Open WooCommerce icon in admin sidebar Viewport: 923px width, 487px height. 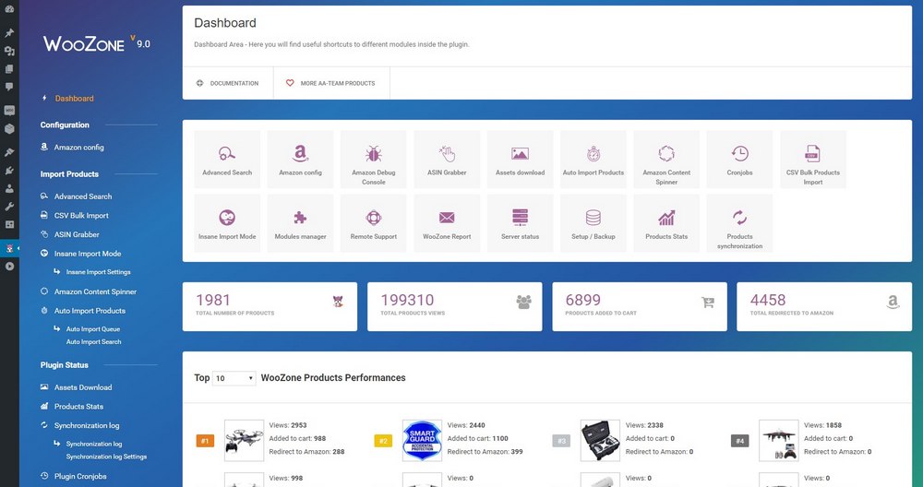click(9, 110)
